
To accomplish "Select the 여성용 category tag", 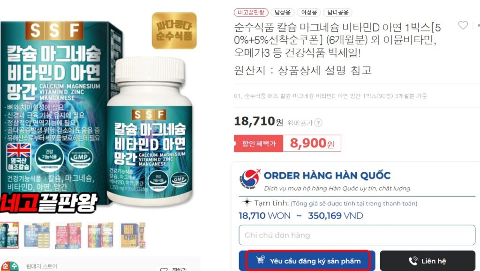I will click(309, 13).
